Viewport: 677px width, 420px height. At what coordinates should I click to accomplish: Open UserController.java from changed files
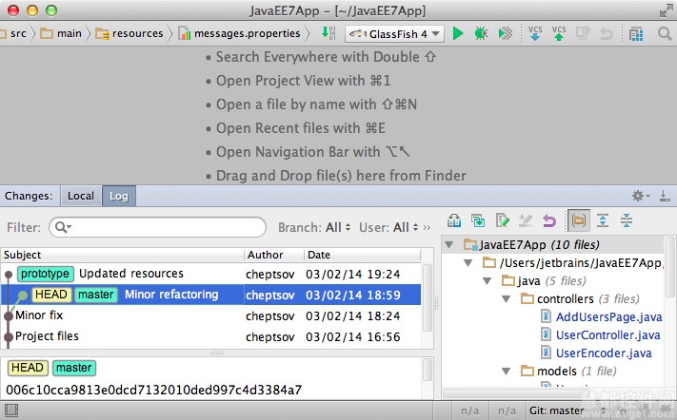coord(607,335)
